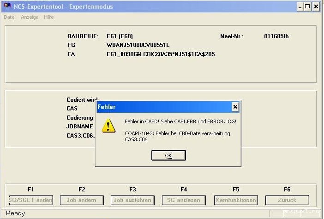The height and width of the screenshot is (219, 324).
Task: Run the job with Job ausführen
Action: [x=132, y=200]
